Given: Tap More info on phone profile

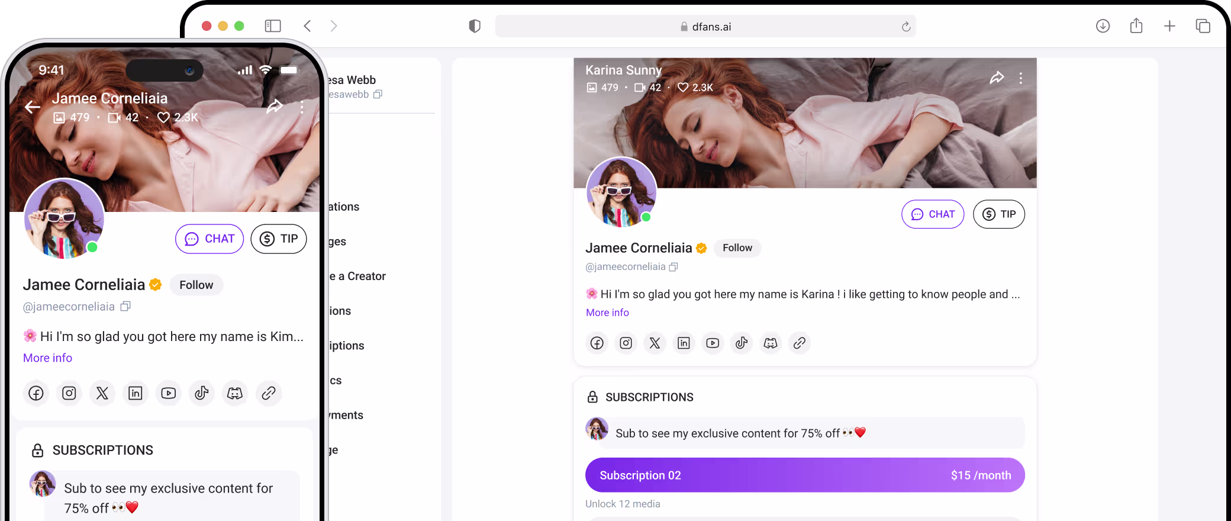Looking at the screenshot, I should click(47, 358).
